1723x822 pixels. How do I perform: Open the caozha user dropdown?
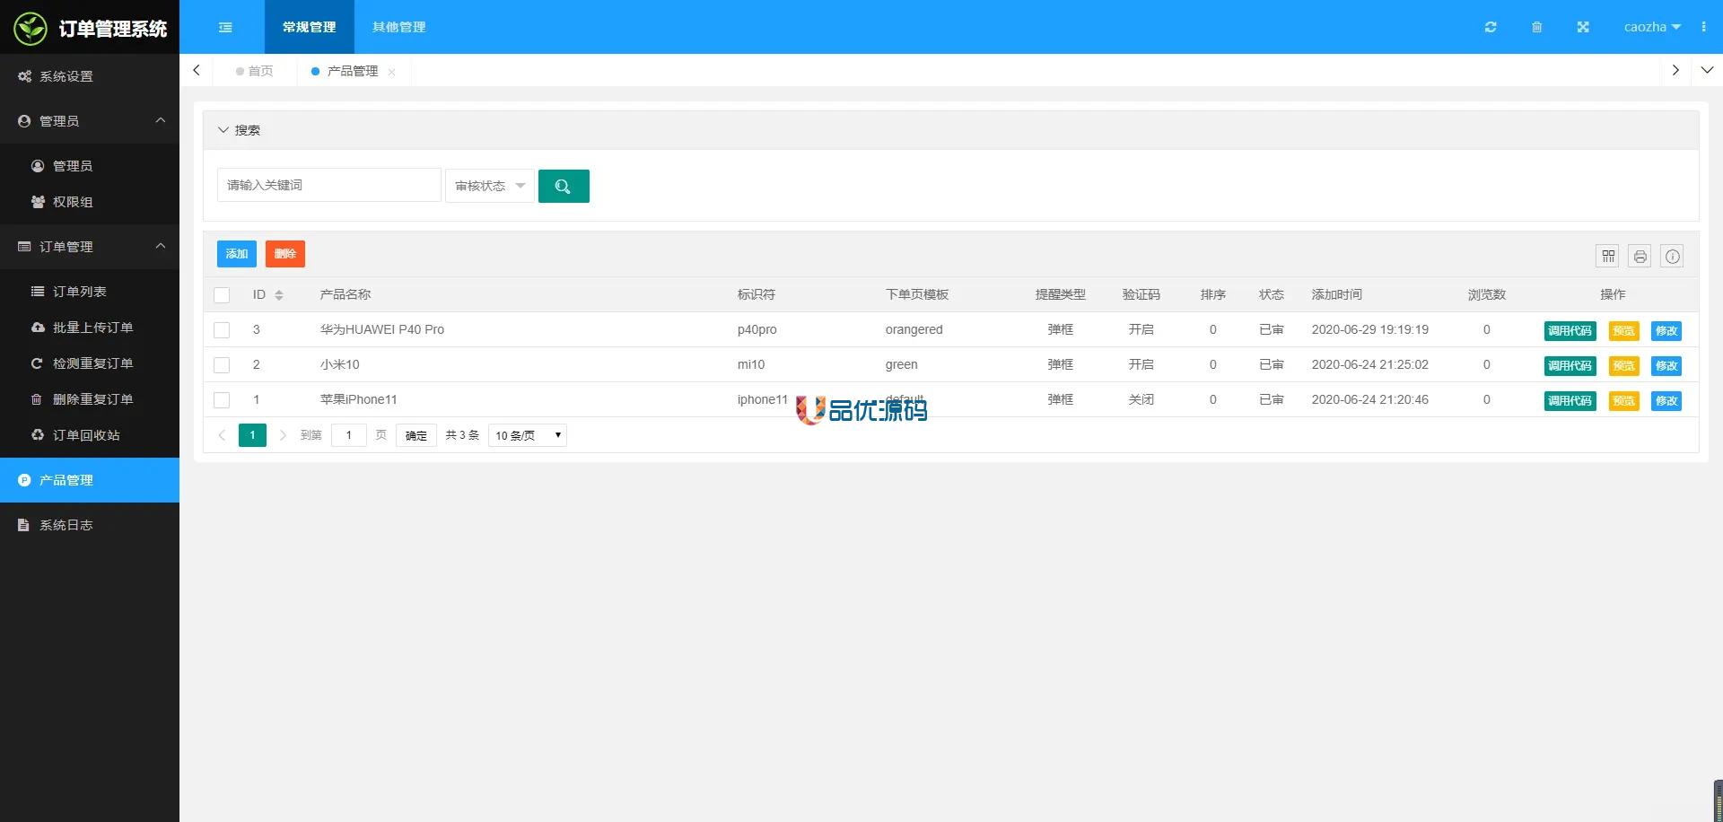(1652, 27)
